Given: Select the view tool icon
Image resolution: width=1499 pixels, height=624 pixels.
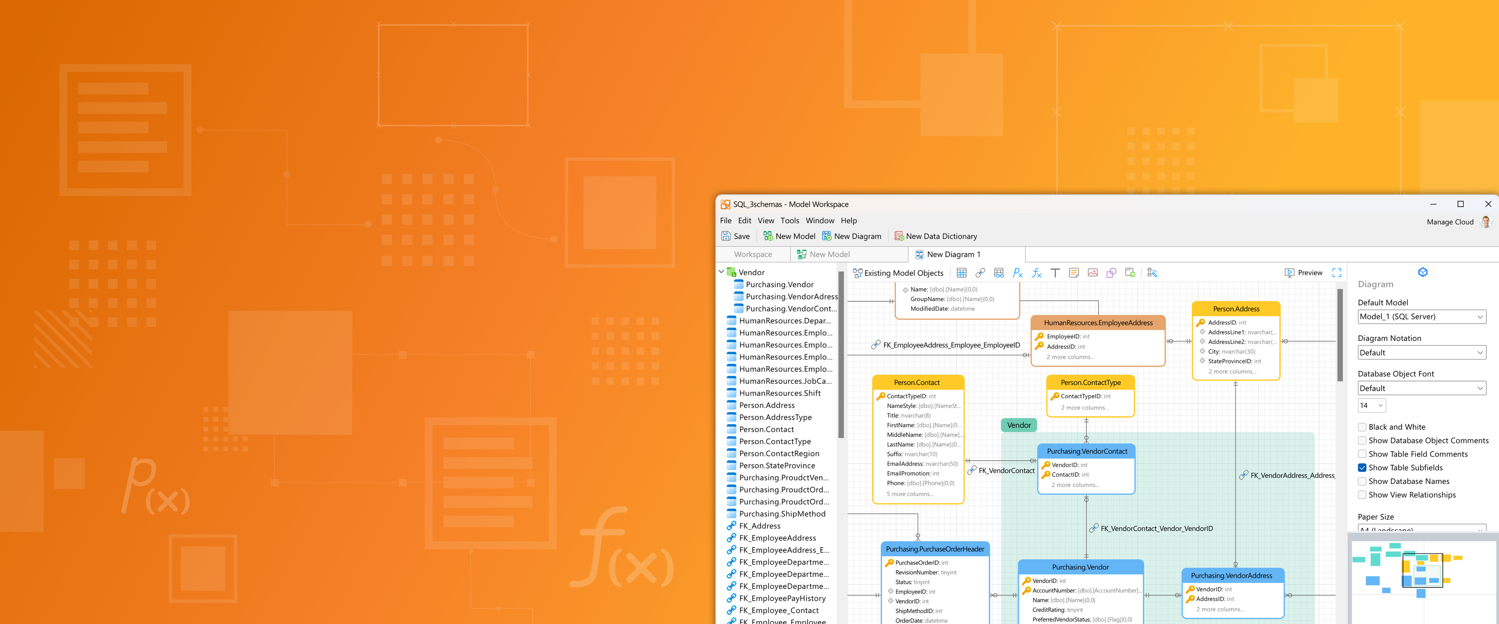Looking at the screenshot, I should pyautogui.click(x=999, y=273).
